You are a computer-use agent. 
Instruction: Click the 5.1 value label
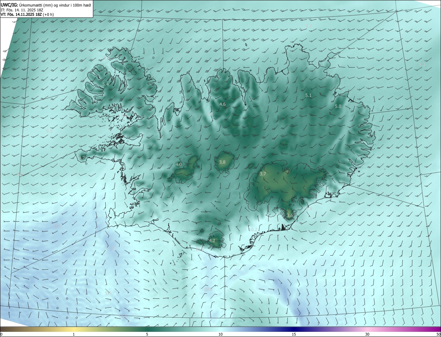tap(308, 95)
